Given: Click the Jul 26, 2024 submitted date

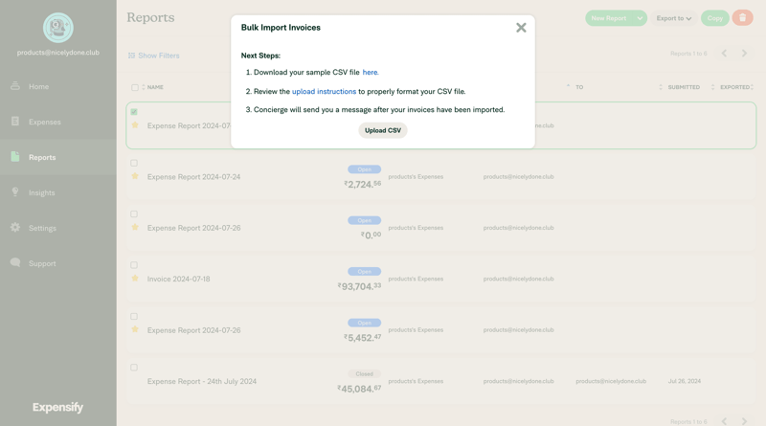Looking at the screenshot, I should tap(684, 381).
